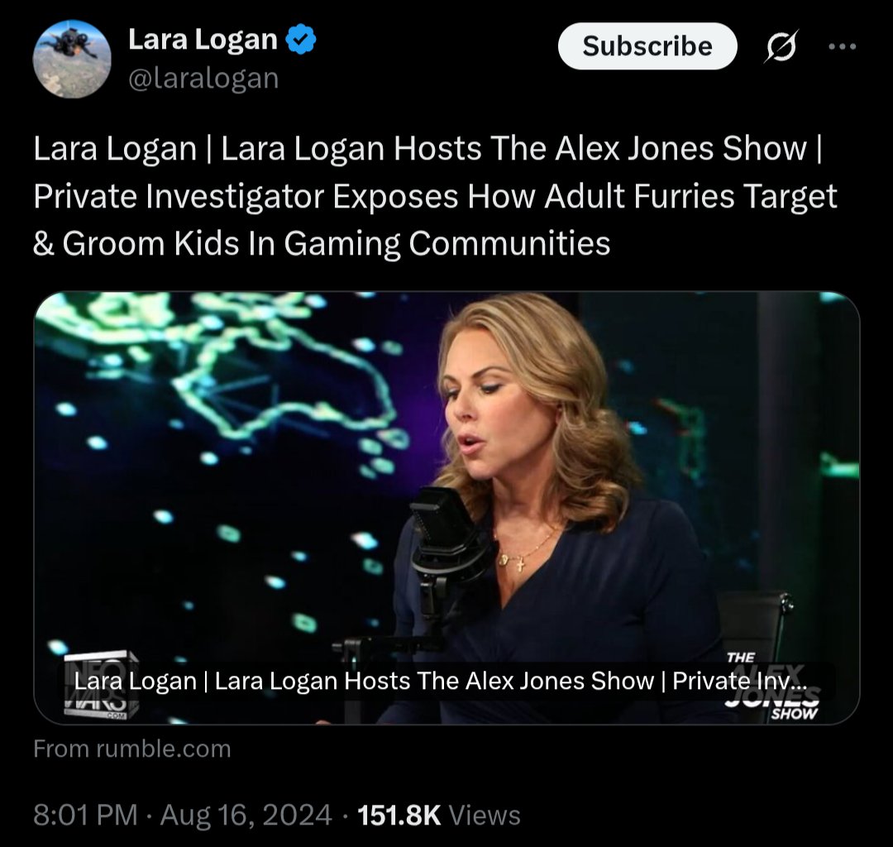Open the three-dot more options menu
The image size is (893, 847).
pos(843,46)
